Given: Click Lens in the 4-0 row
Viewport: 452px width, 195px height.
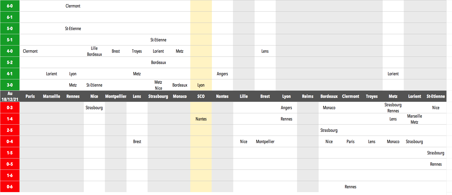Looking at the screenshot, I should (x=265, y=51).
